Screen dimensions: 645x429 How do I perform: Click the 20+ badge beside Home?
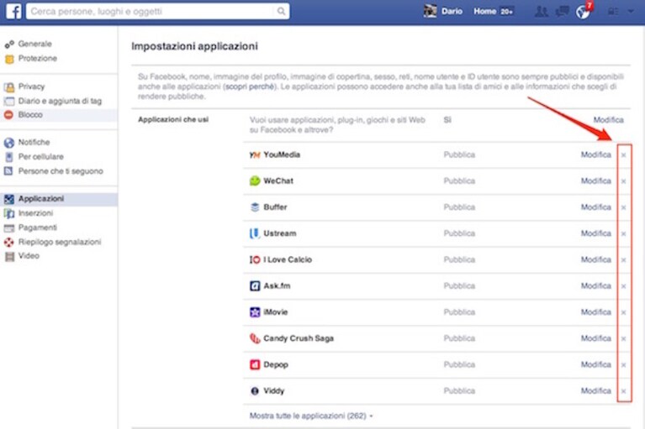click(x=507, y=12)
